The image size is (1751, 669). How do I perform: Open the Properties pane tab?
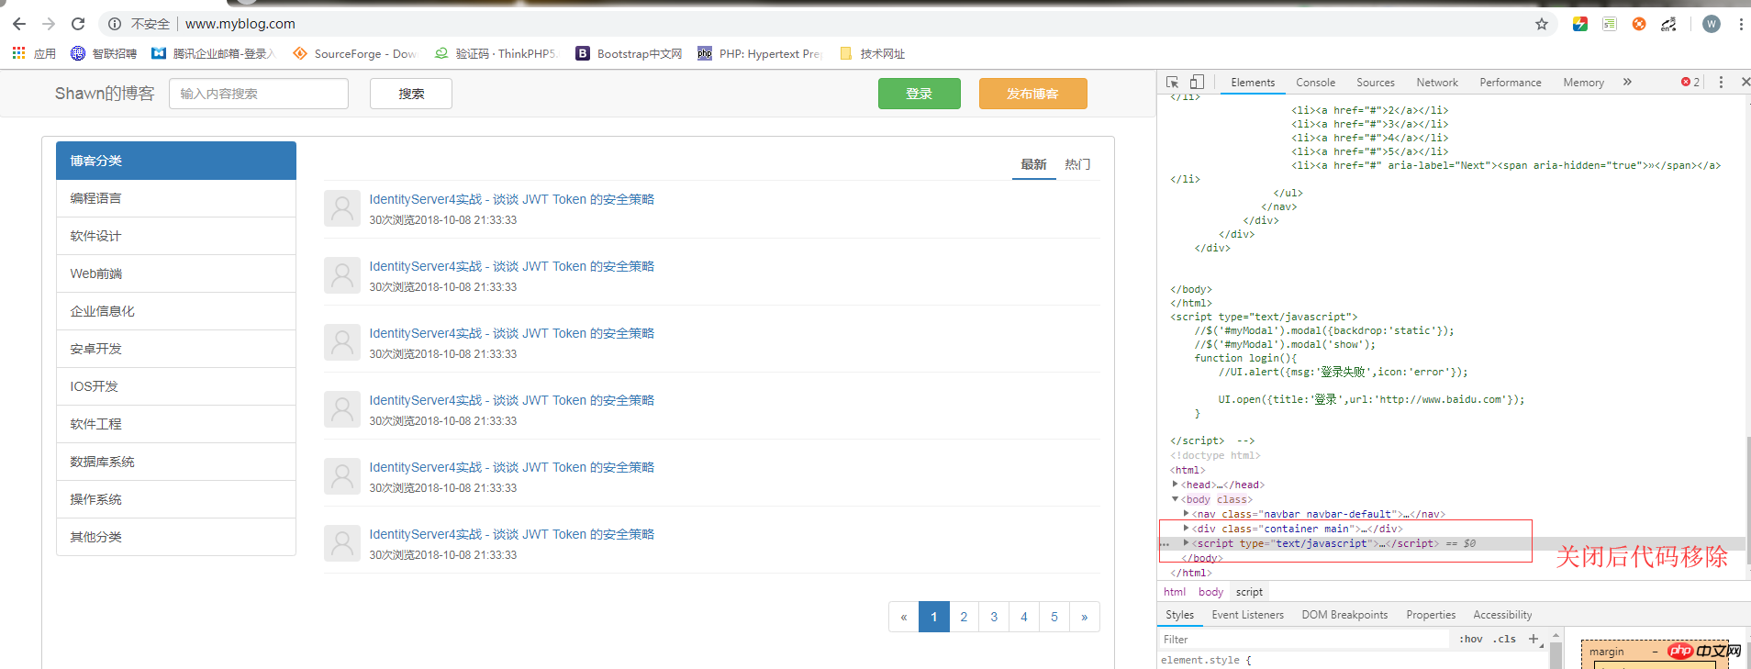point(1431,615)
